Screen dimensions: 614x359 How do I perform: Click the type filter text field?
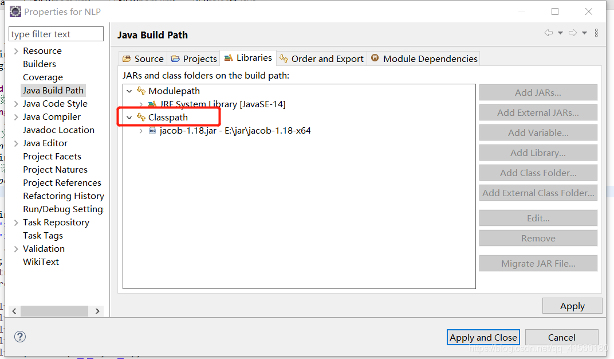[56, 34]
